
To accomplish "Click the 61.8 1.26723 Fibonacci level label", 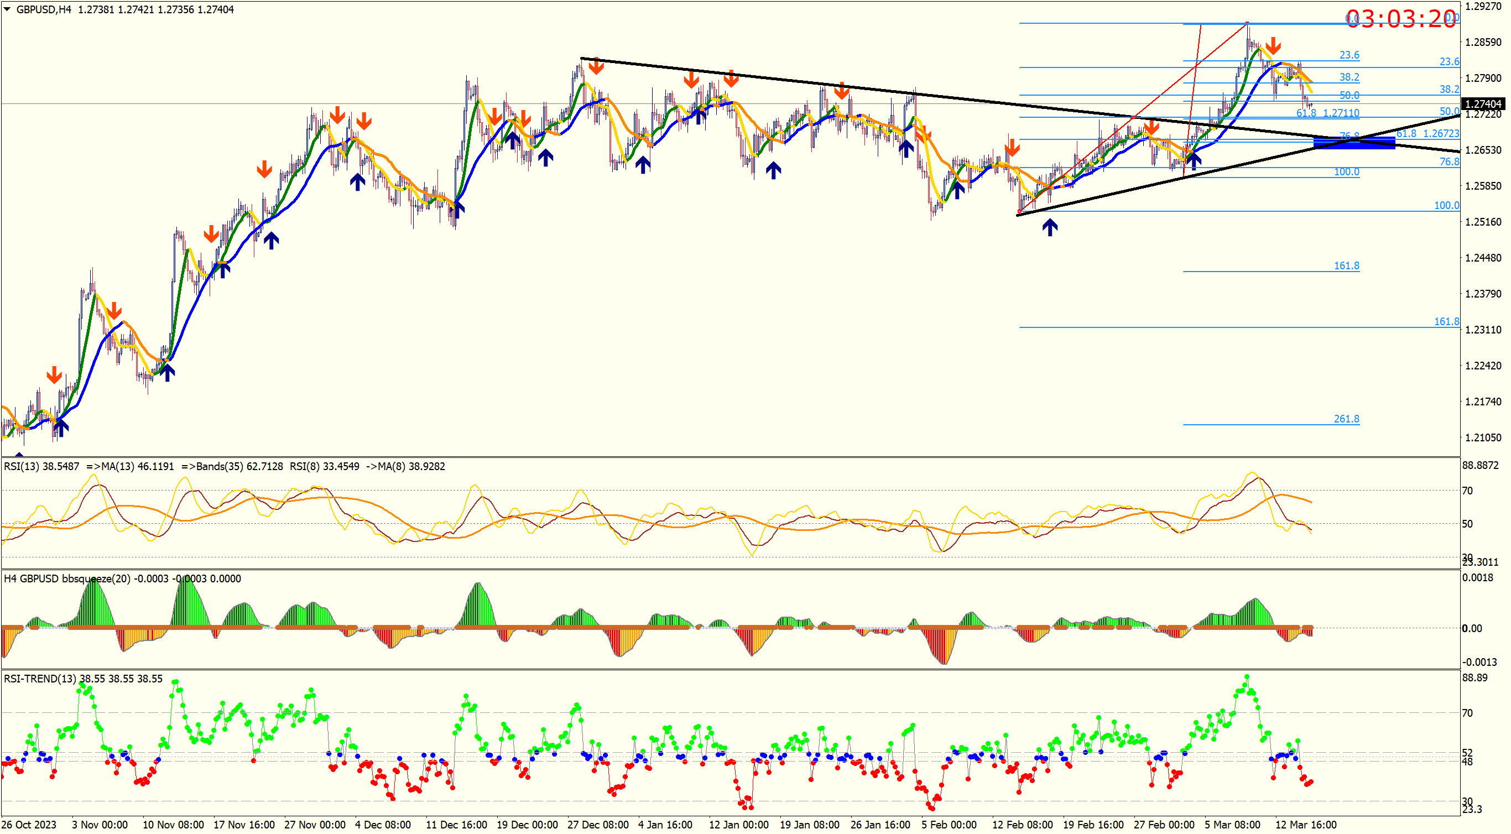I will (x=1427, y=134).
